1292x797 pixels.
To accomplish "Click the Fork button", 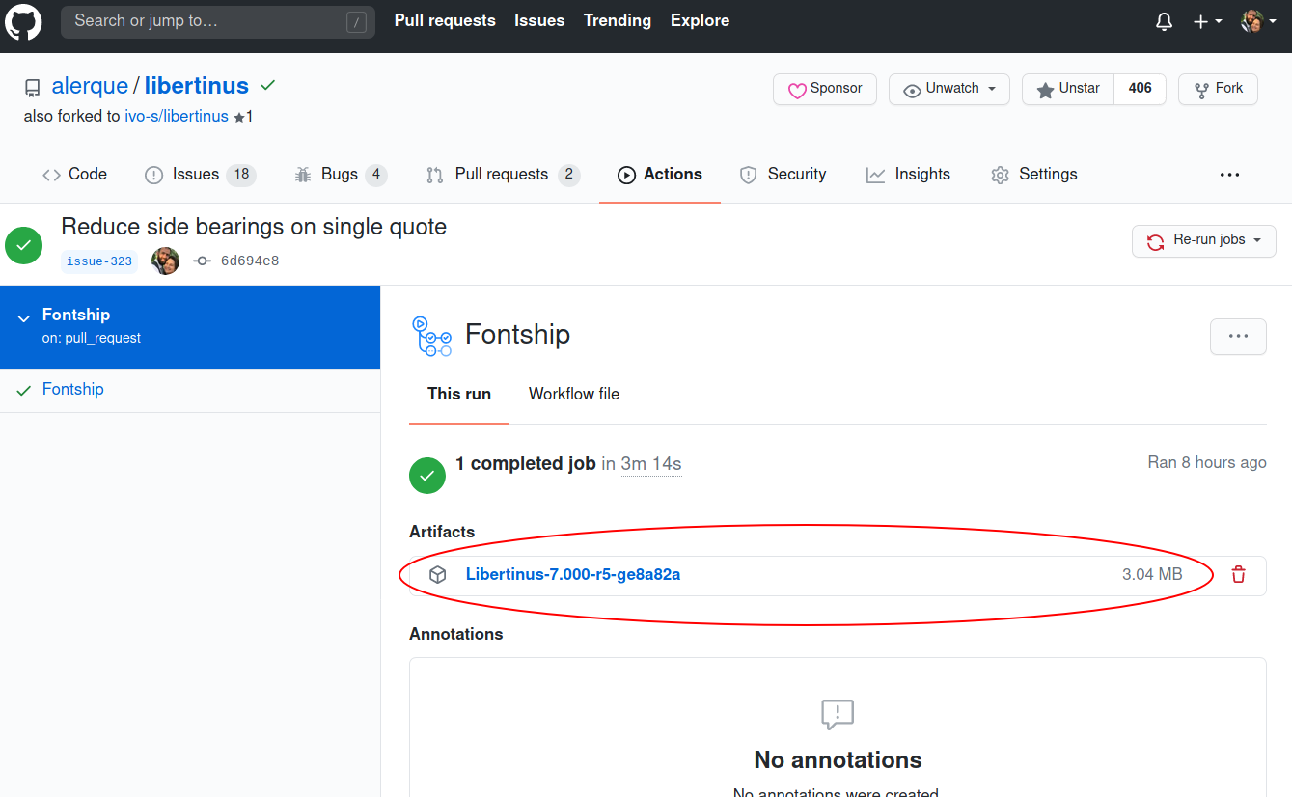I will tap(1219, 89).
